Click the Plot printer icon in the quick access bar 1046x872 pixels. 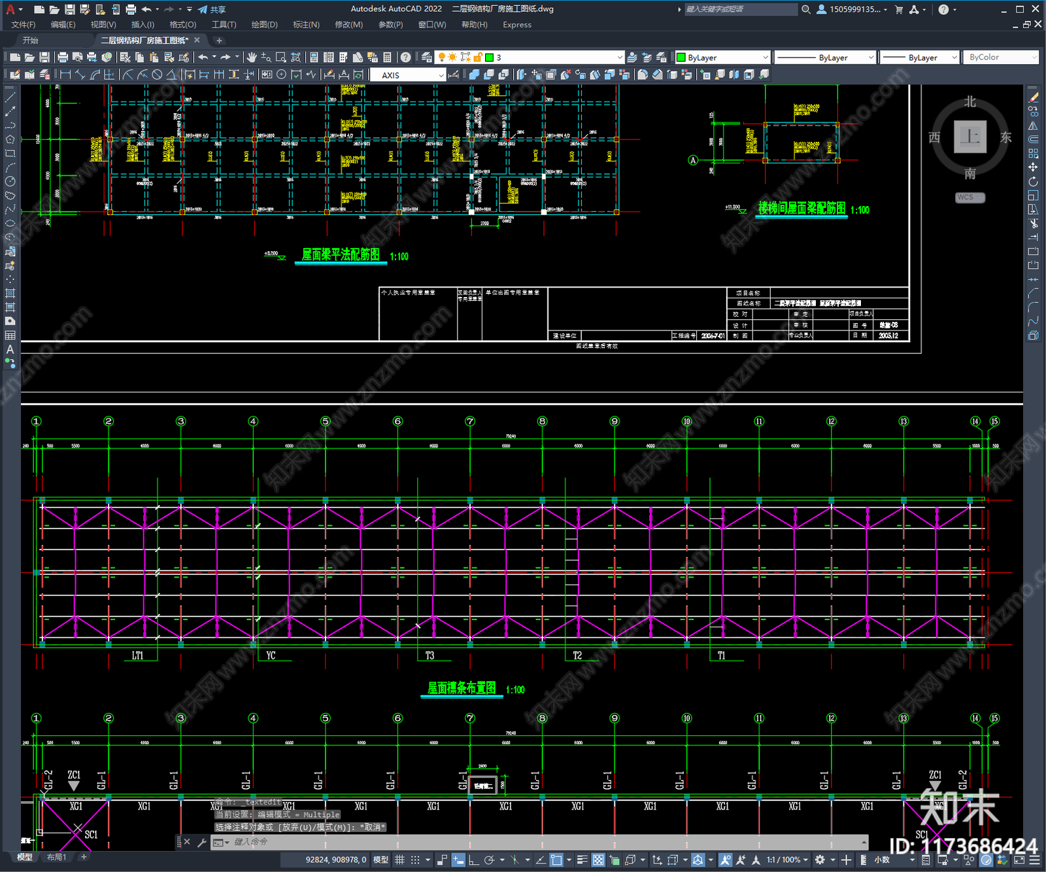click(131, 9)
